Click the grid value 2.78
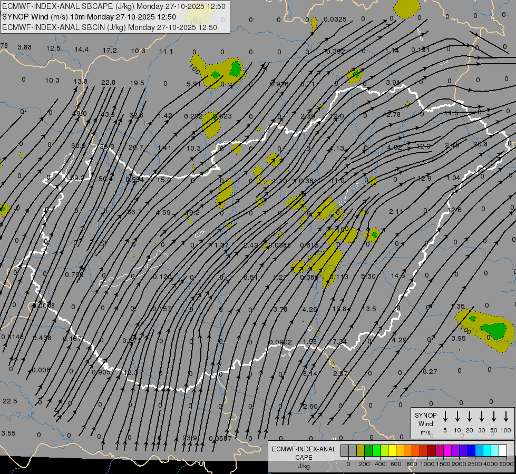The width and height of the screenshot is (516, 474). (394, 114)
